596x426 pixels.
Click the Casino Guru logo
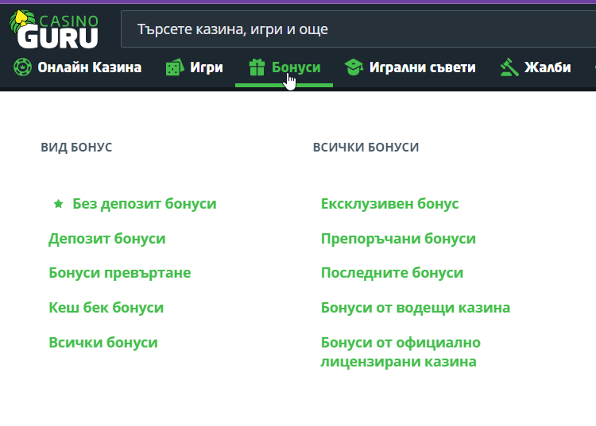click(x=53, y=29)
